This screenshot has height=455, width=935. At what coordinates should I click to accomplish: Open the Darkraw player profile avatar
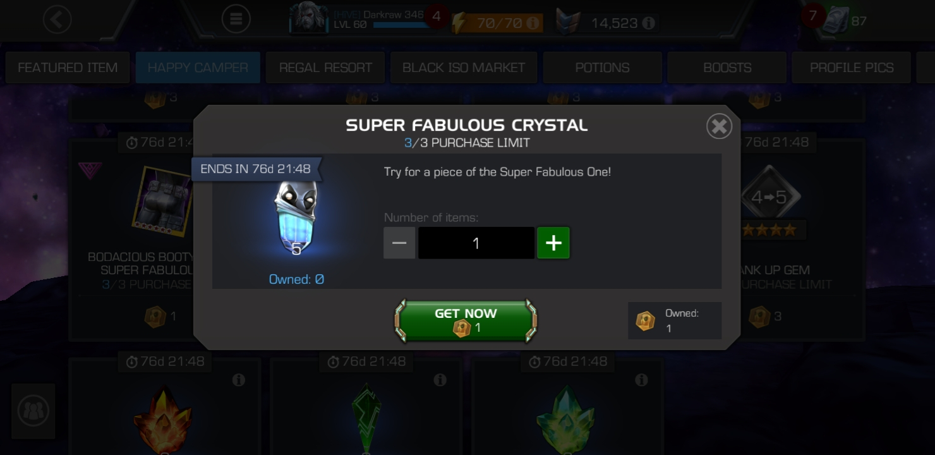point(308,19)
